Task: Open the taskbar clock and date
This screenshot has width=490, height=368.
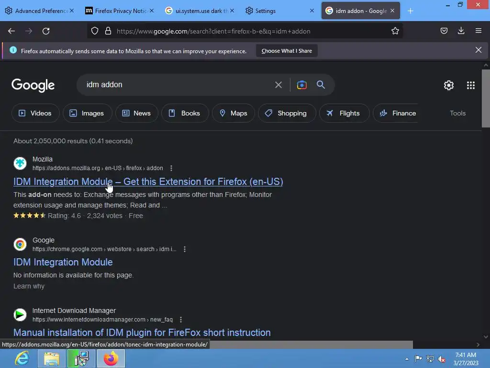Action: pos(466,359)
